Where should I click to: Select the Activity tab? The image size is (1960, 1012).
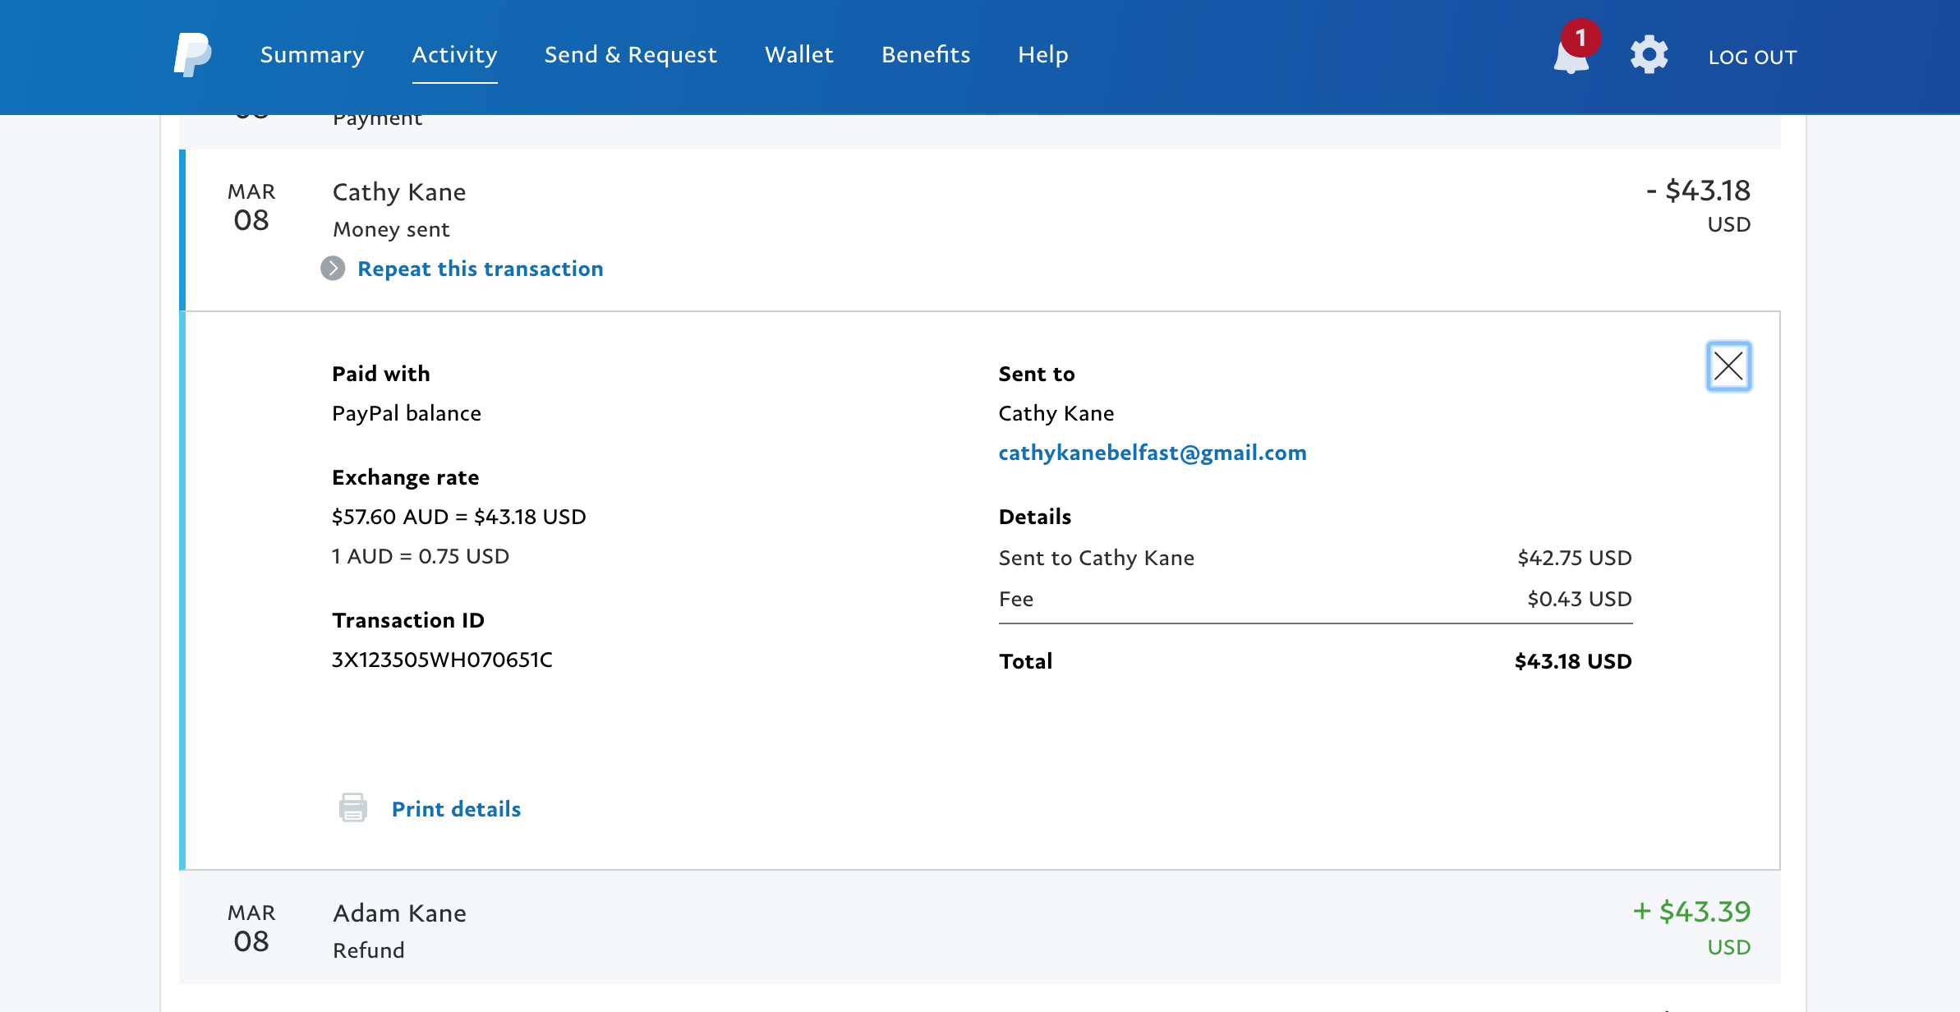pos(454,55)
